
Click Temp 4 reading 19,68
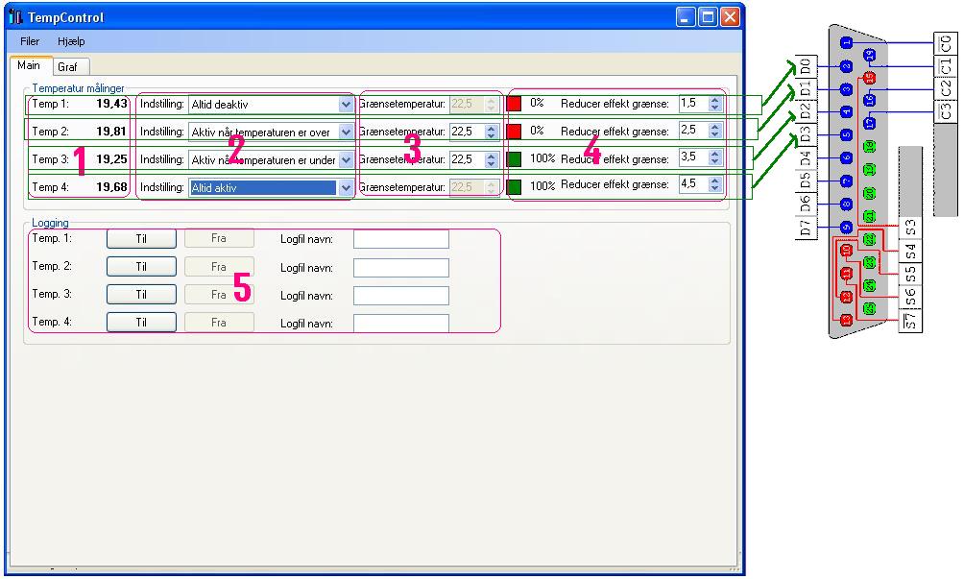click(112, 187)
